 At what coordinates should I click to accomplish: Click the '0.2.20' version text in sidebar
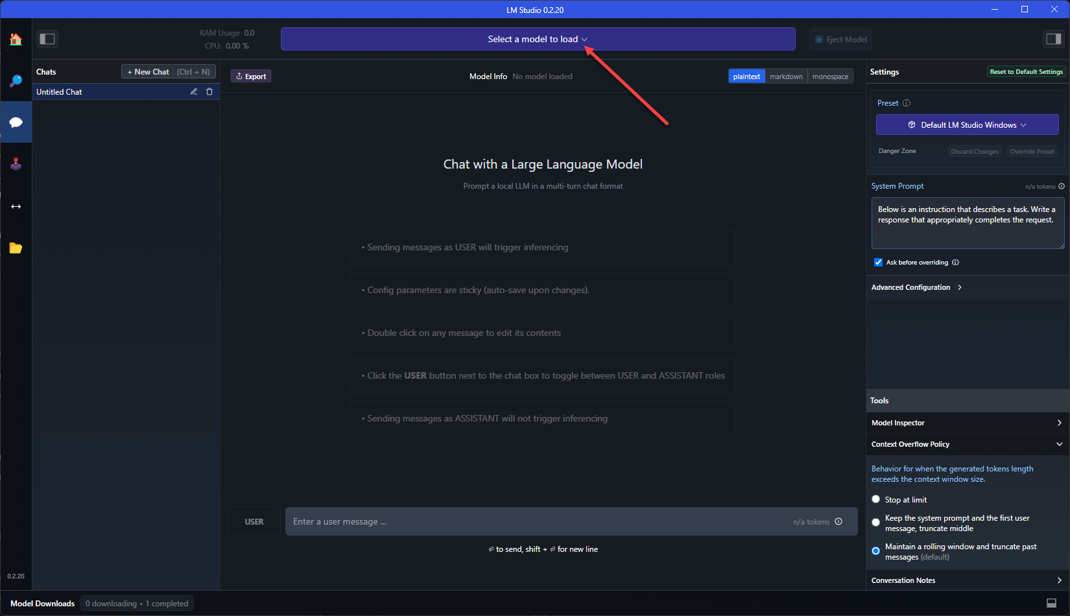coord(16,576)
